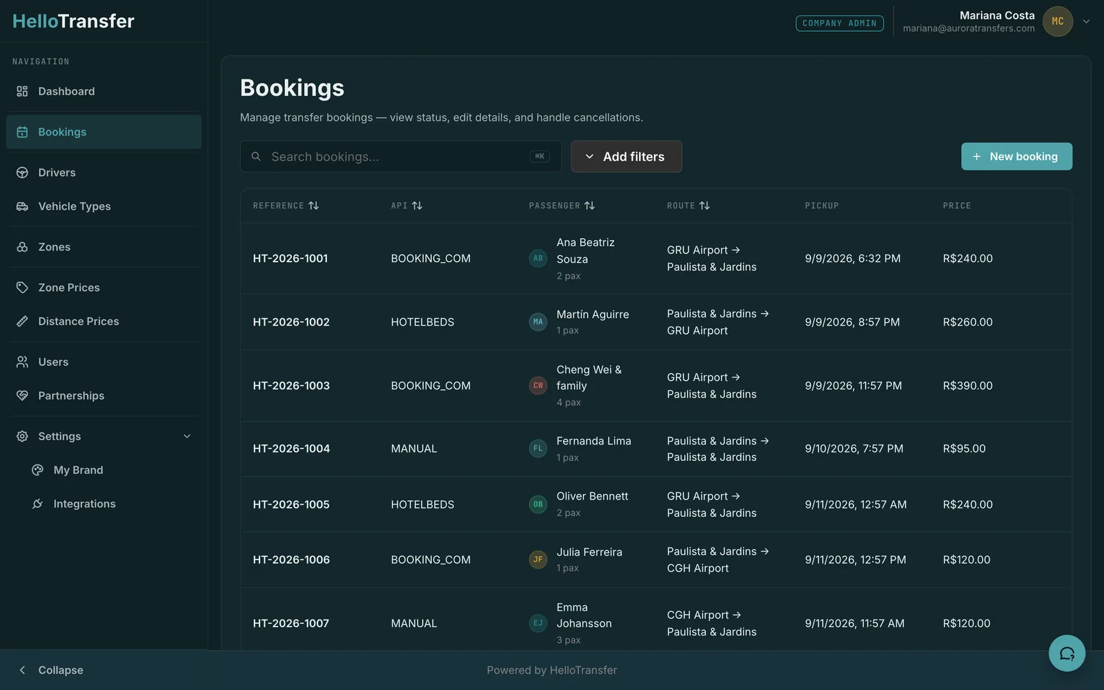Open the Users page
Screen dimensions: 1104x690
(x=104, y=362)
